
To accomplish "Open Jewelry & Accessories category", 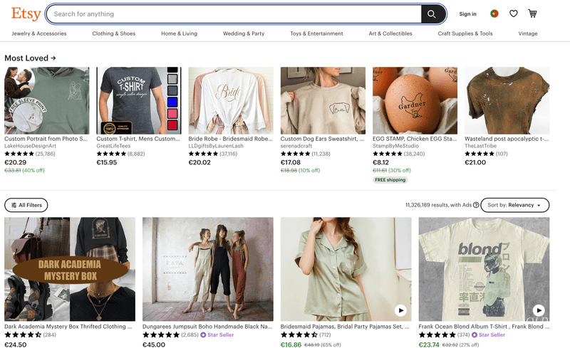I will [x=39, y=33].
